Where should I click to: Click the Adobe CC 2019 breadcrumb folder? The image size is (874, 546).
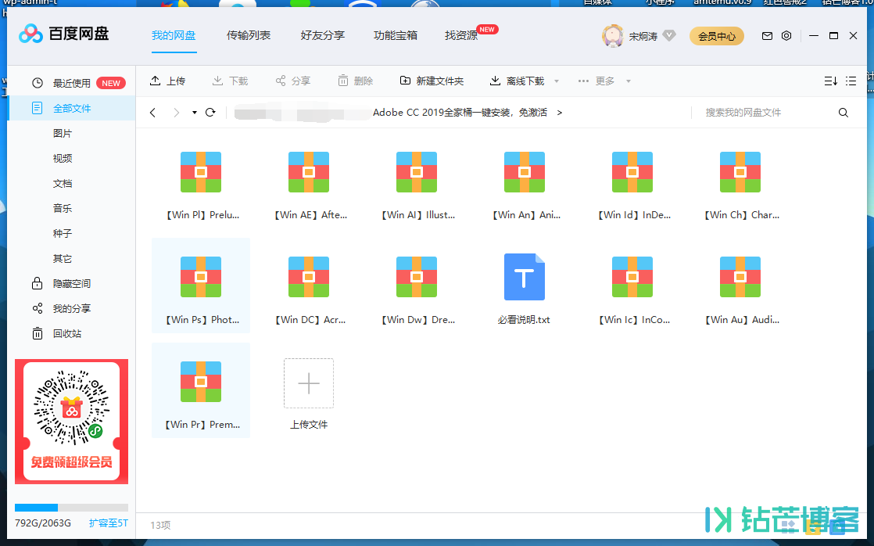tap(460, 113)
